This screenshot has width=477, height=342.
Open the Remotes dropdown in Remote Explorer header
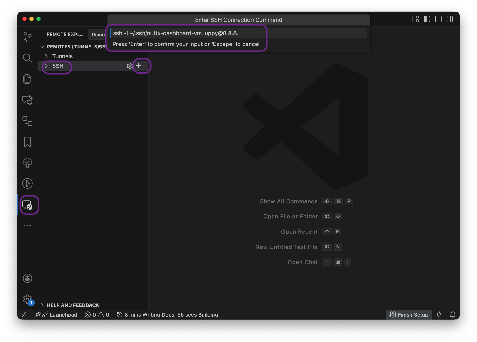click(98, 35)
